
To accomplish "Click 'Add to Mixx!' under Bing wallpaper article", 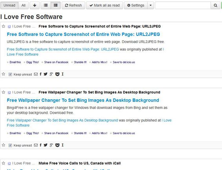I will tap(99, 133).
